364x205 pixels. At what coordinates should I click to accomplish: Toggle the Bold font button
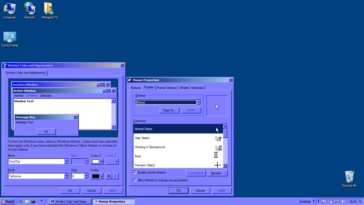coord(109,176)
